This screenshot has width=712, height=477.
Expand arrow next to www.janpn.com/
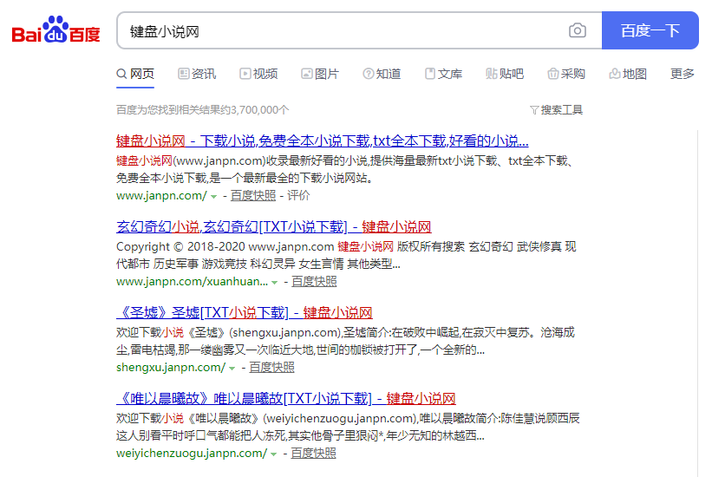tap(214, 197)
